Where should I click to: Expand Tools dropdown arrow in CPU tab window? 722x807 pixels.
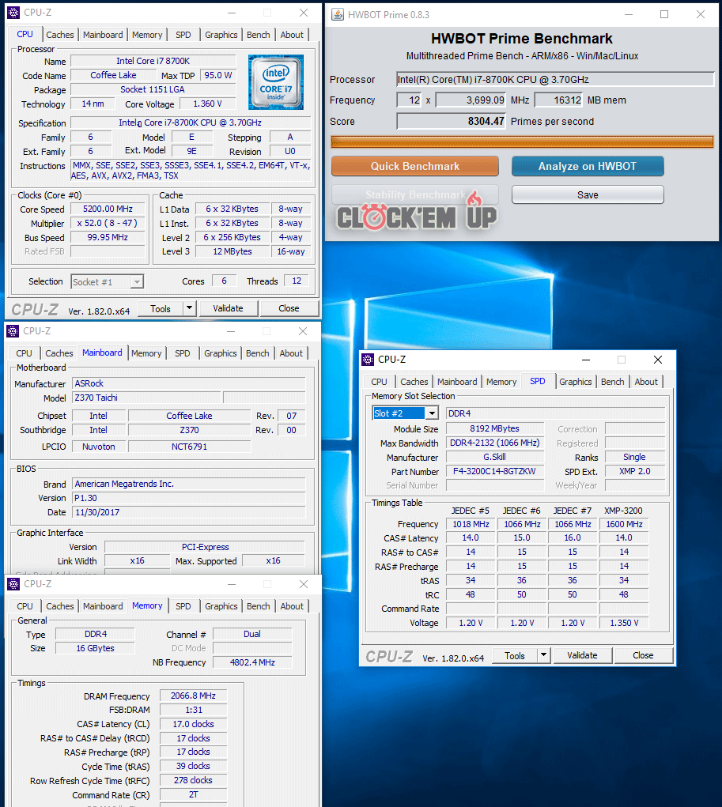pyautogui.click(x=189, y=308)
